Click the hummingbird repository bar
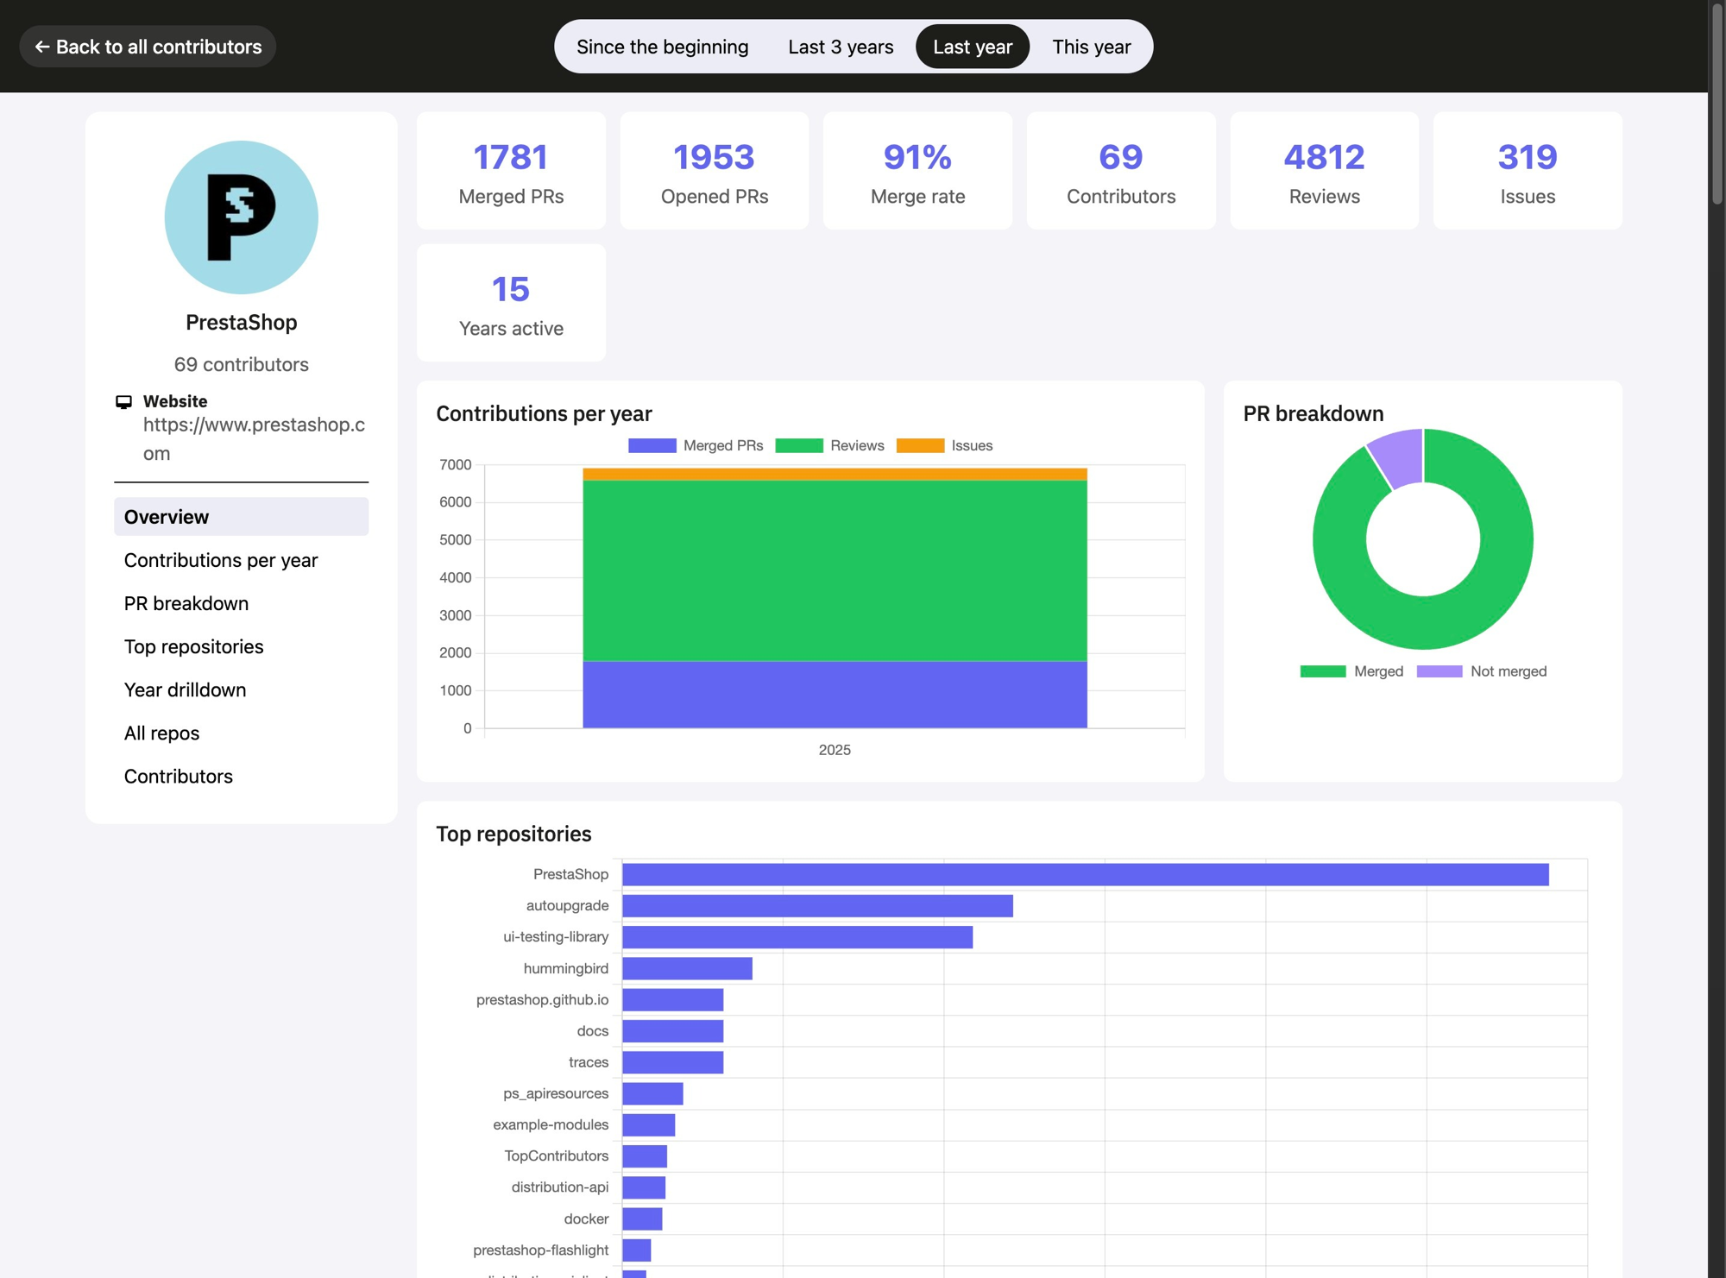 (687, 968)
